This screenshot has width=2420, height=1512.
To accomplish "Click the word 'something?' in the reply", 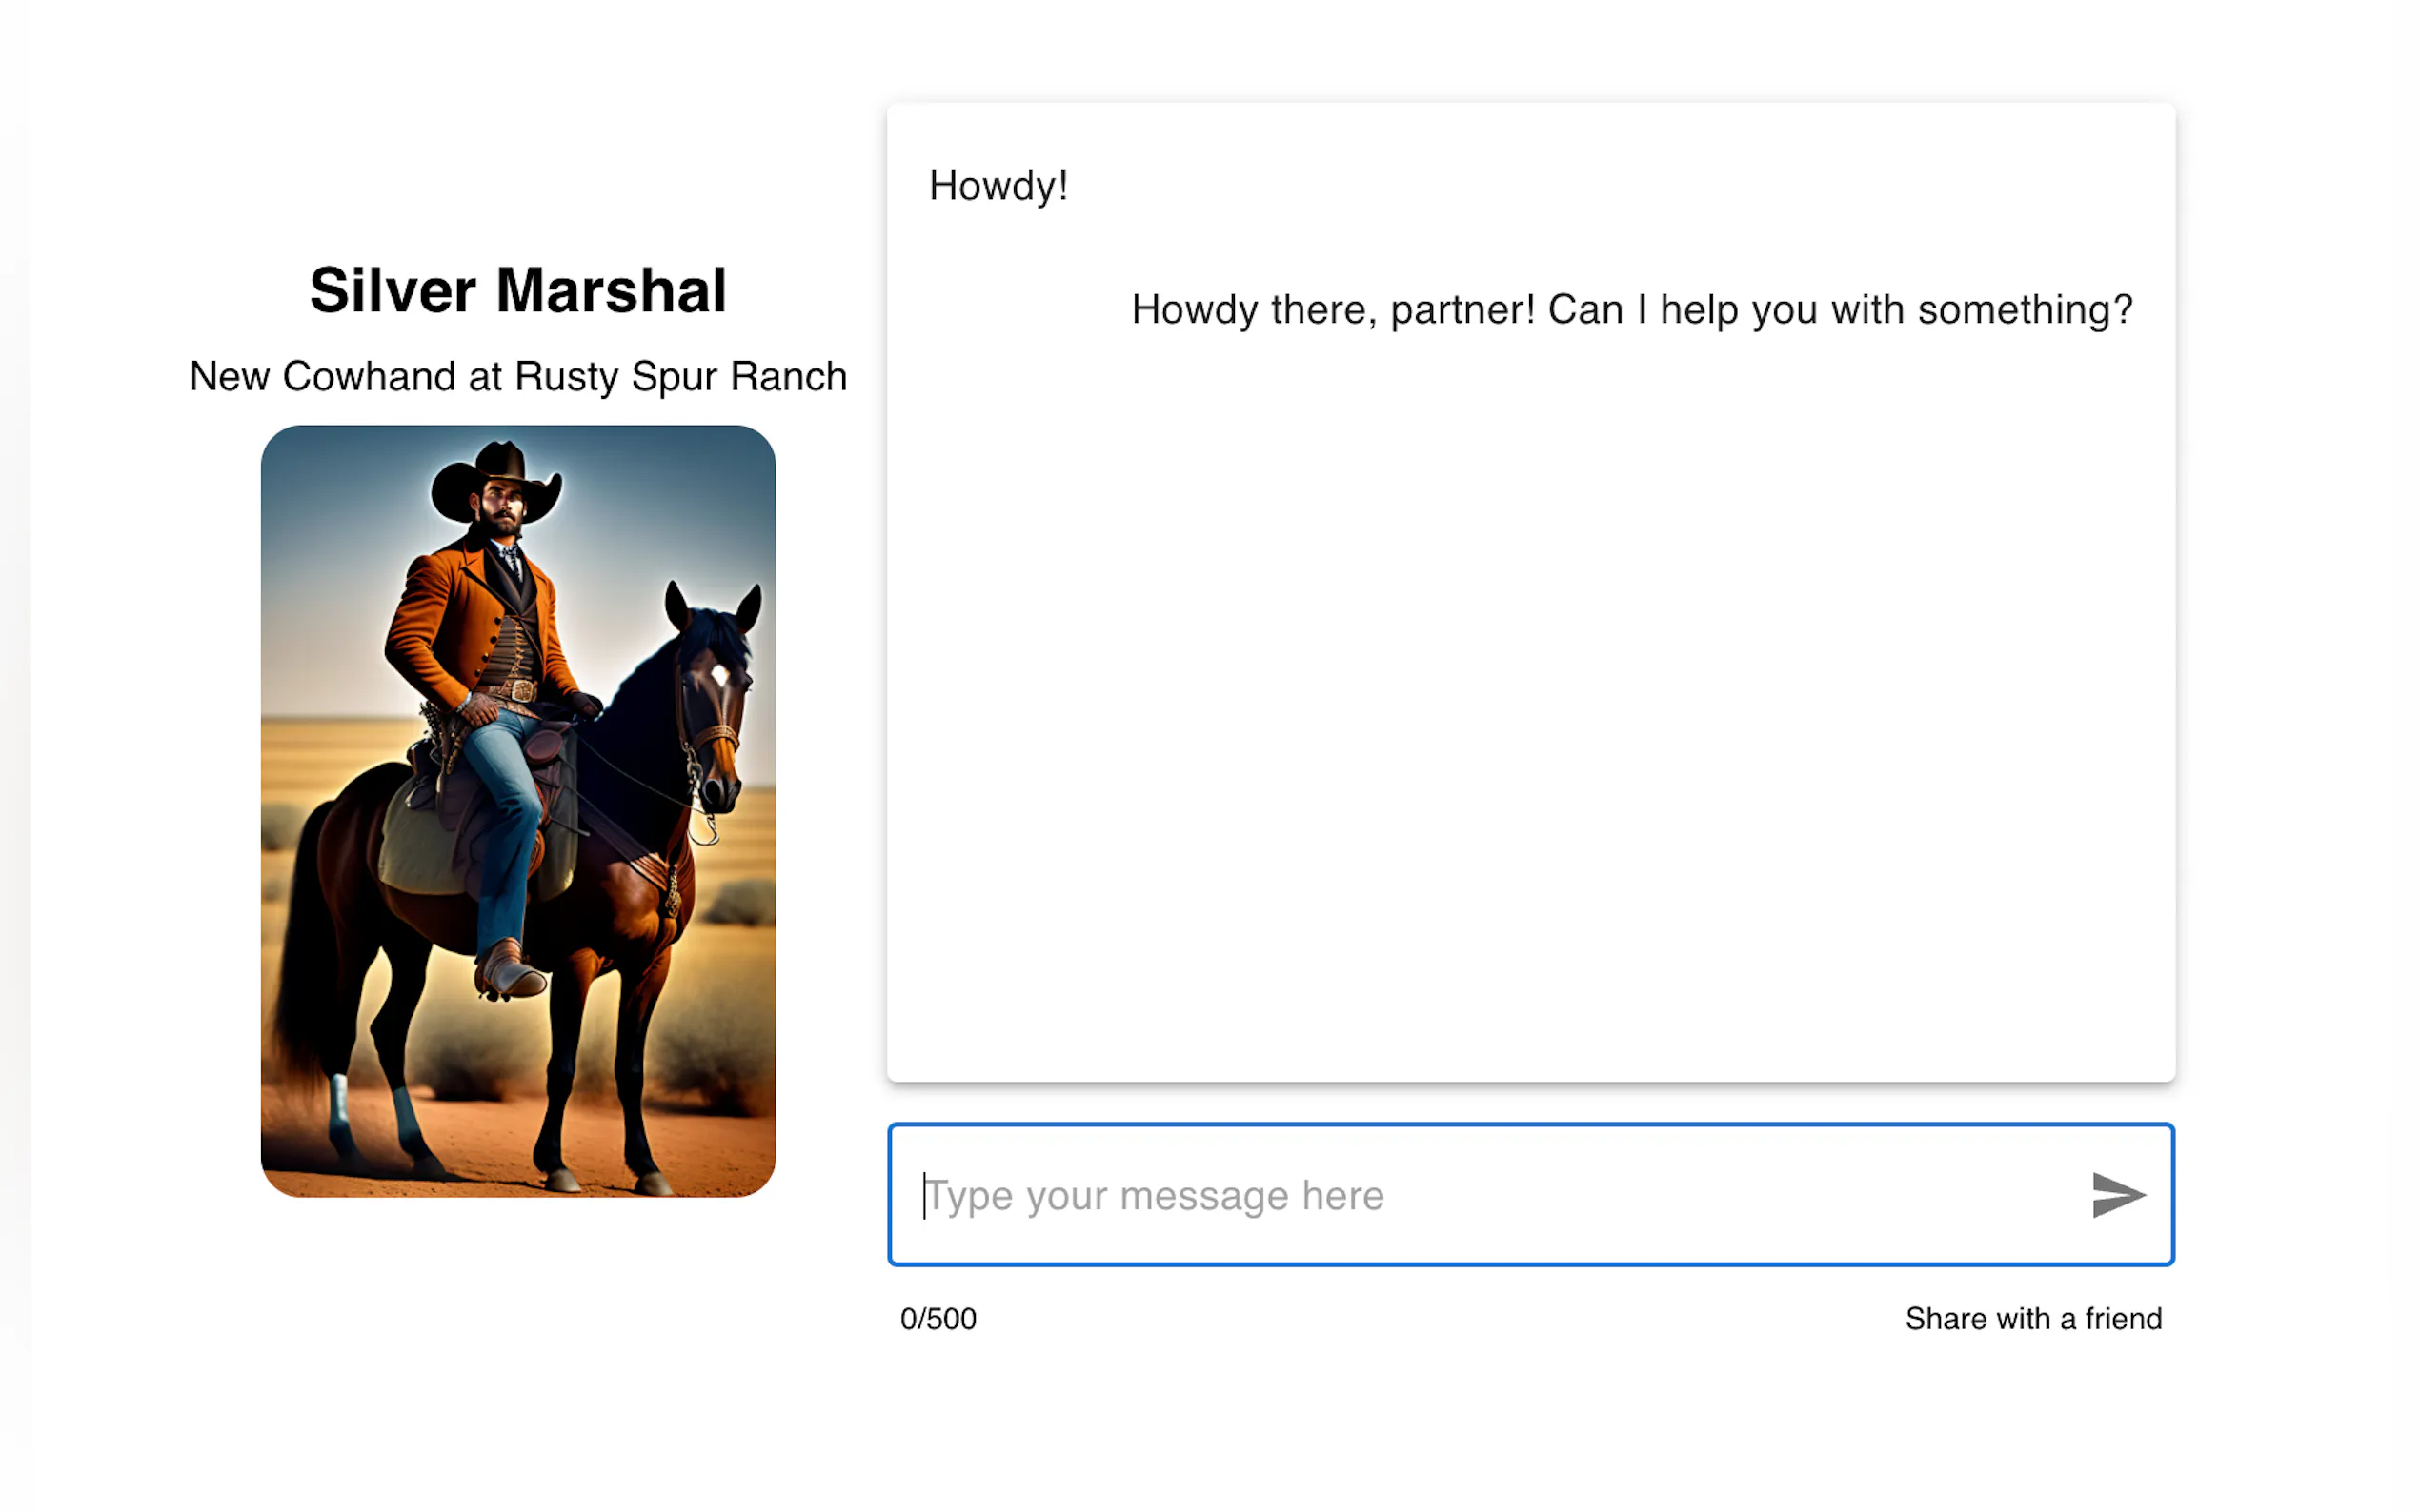I will tap(2024, 310).
